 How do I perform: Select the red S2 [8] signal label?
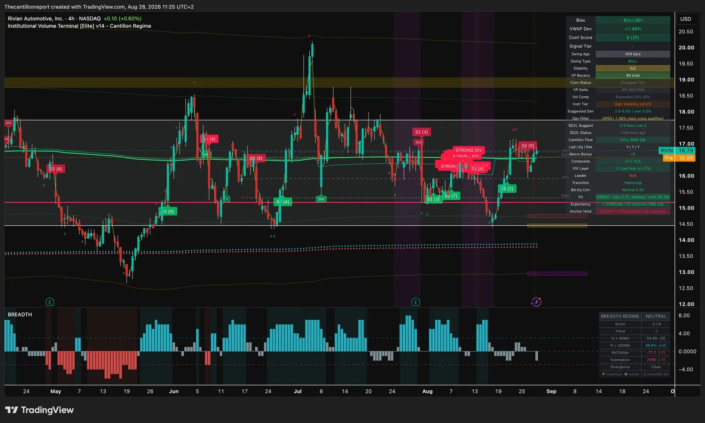tap(55, 169)
